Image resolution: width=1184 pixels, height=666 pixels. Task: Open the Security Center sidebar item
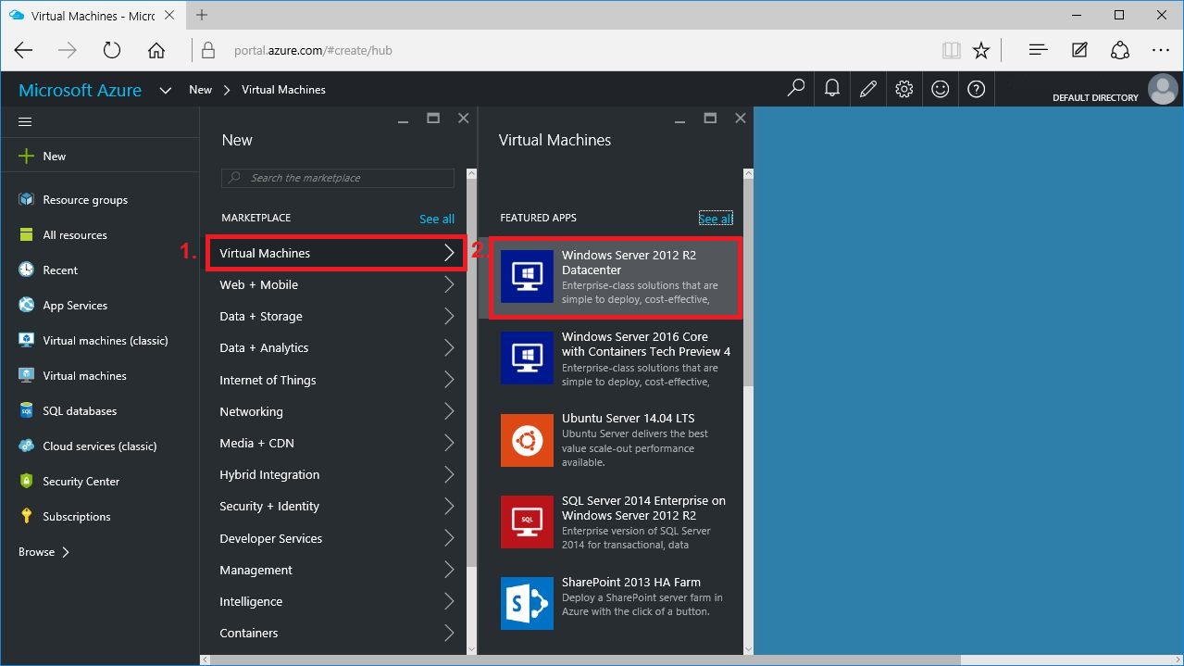[x=81, y=482]
